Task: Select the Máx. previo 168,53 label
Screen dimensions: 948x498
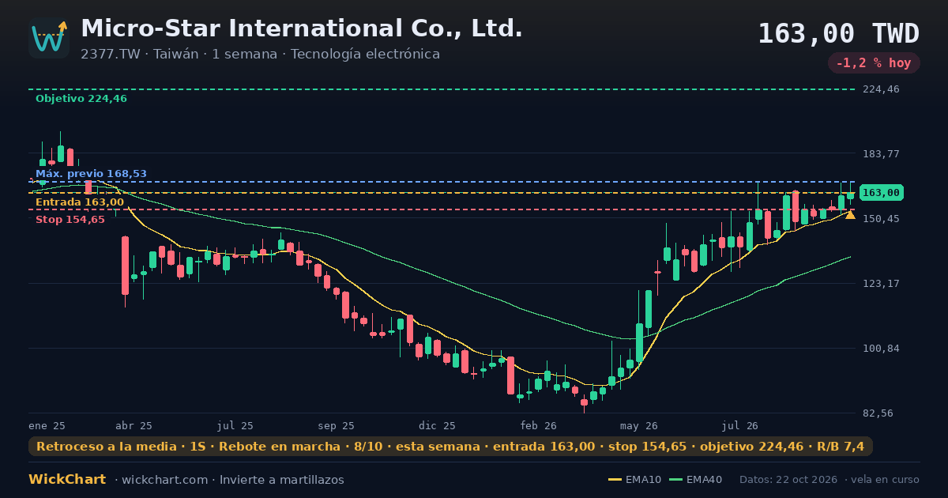Action: (x=91, y=174)
